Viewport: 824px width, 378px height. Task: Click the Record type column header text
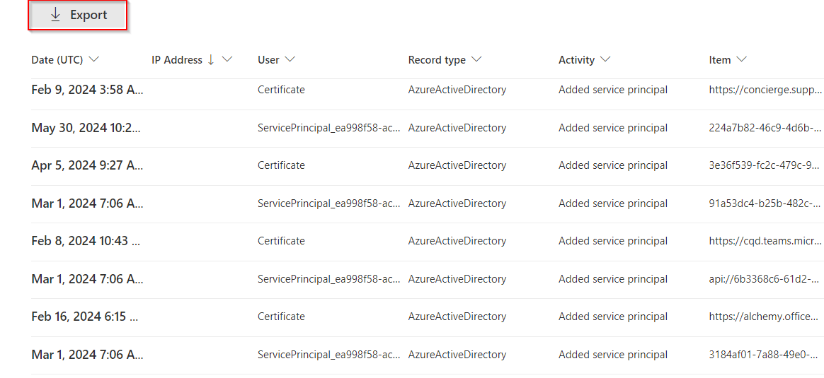click(437, 60)
